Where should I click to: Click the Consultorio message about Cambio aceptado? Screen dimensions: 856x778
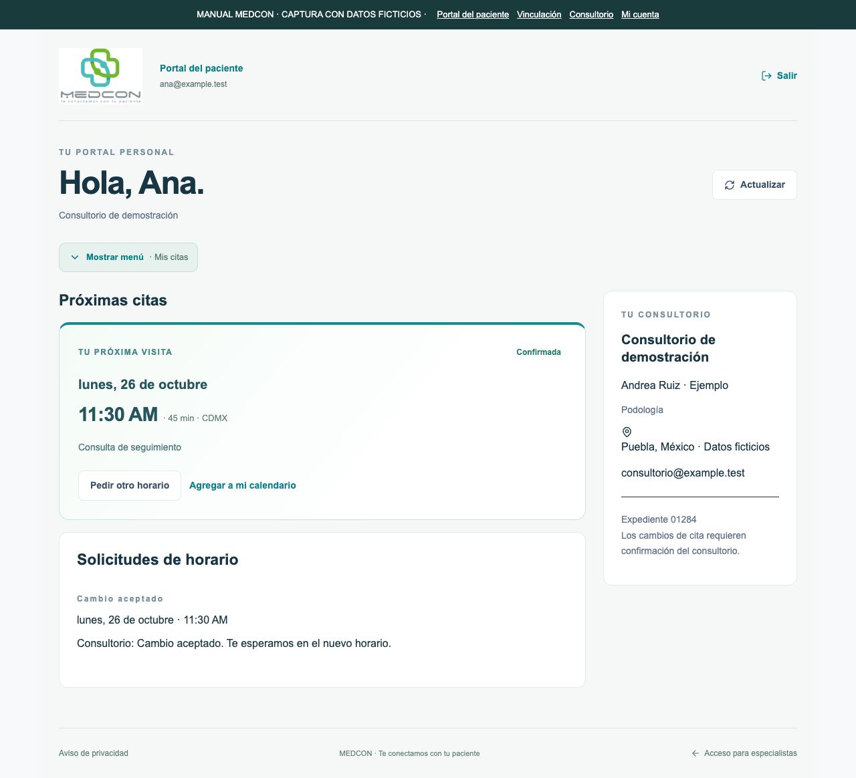[x=234, y=644]
